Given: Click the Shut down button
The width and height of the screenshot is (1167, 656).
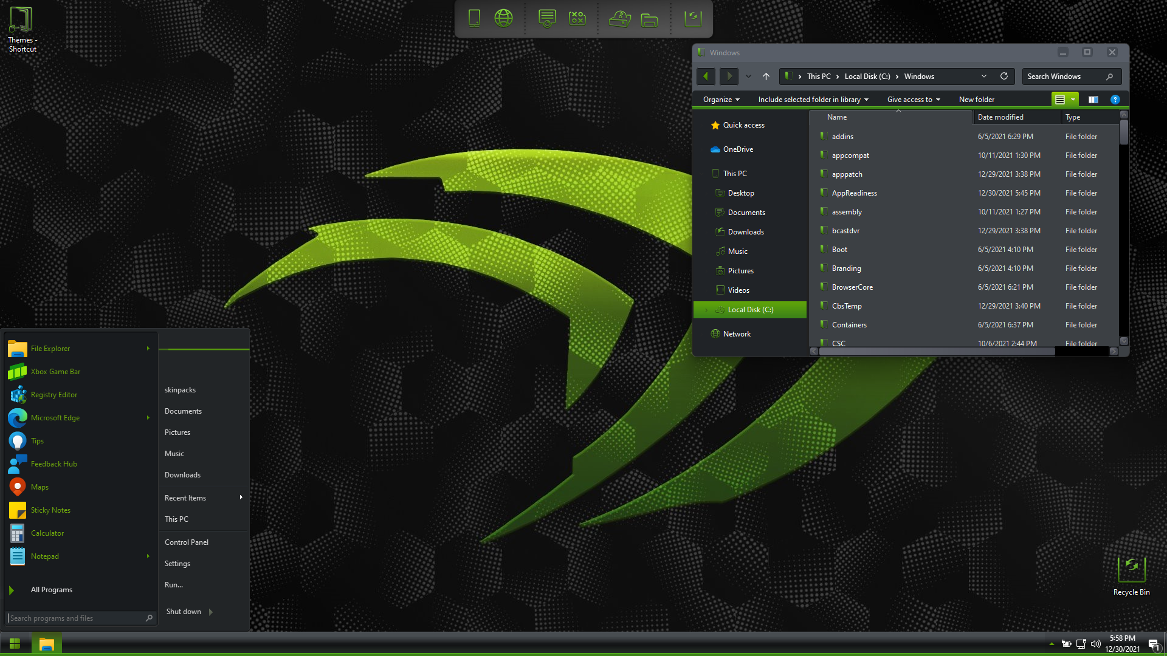Looking at the screenshot, I should pos(184,612).
